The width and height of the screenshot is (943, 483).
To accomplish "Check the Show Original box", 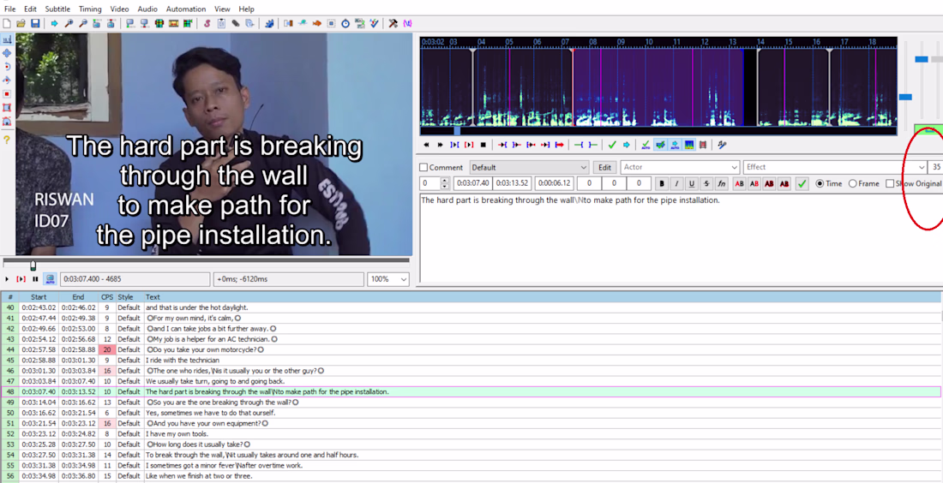I will [x=890, y=184].
